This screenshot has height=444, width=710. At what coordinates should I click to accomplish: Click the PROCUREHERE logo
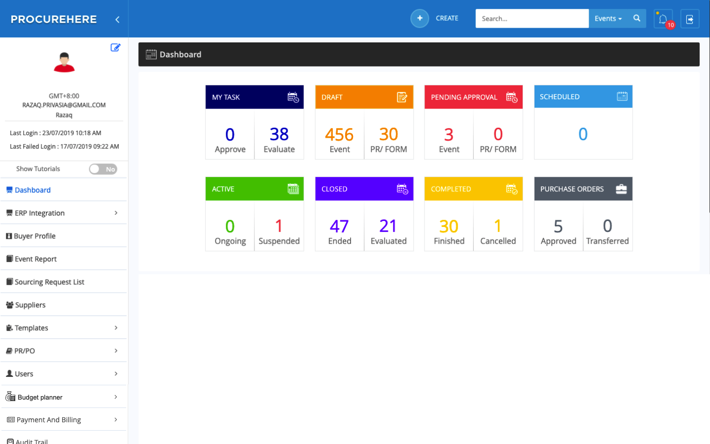tap(54, 19)
